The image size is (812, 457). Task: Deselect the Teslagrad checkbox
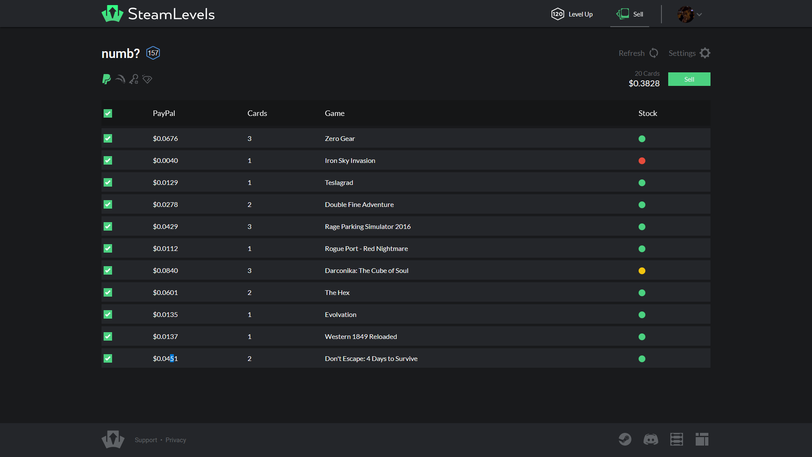(108, 182)
